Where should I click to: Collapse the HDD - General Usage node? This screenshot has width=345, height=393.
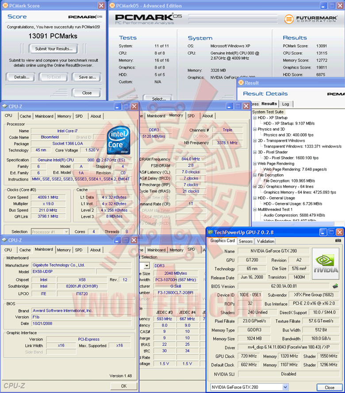[254, 198]
